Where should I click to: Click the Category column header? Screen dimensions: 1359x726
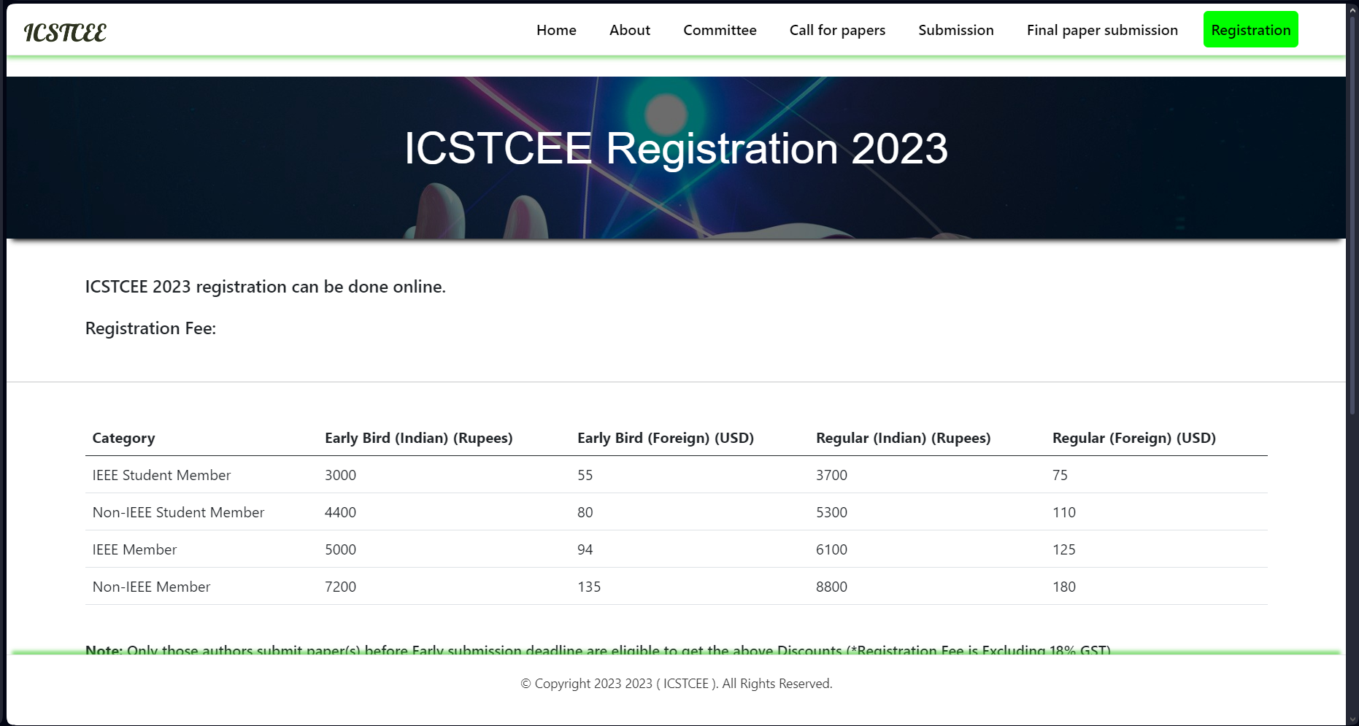(123, 438)
